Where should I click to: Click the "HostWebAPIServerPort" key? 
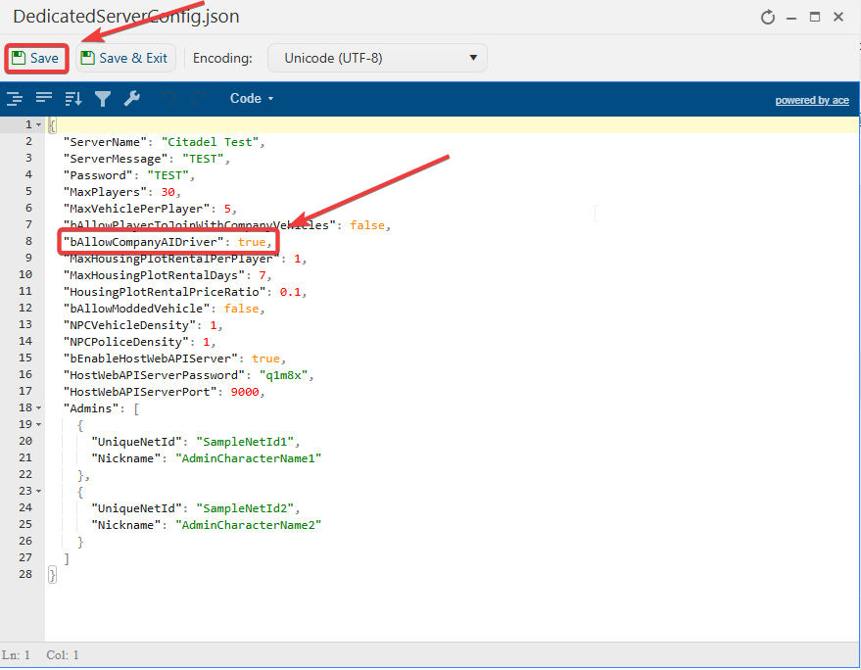click(x=140, y=392)
